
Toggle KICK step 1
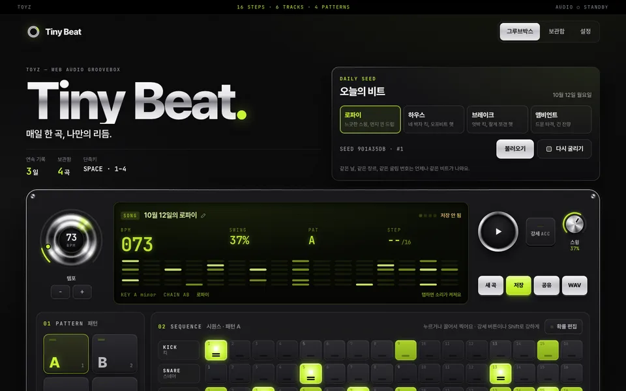point(216,351)
